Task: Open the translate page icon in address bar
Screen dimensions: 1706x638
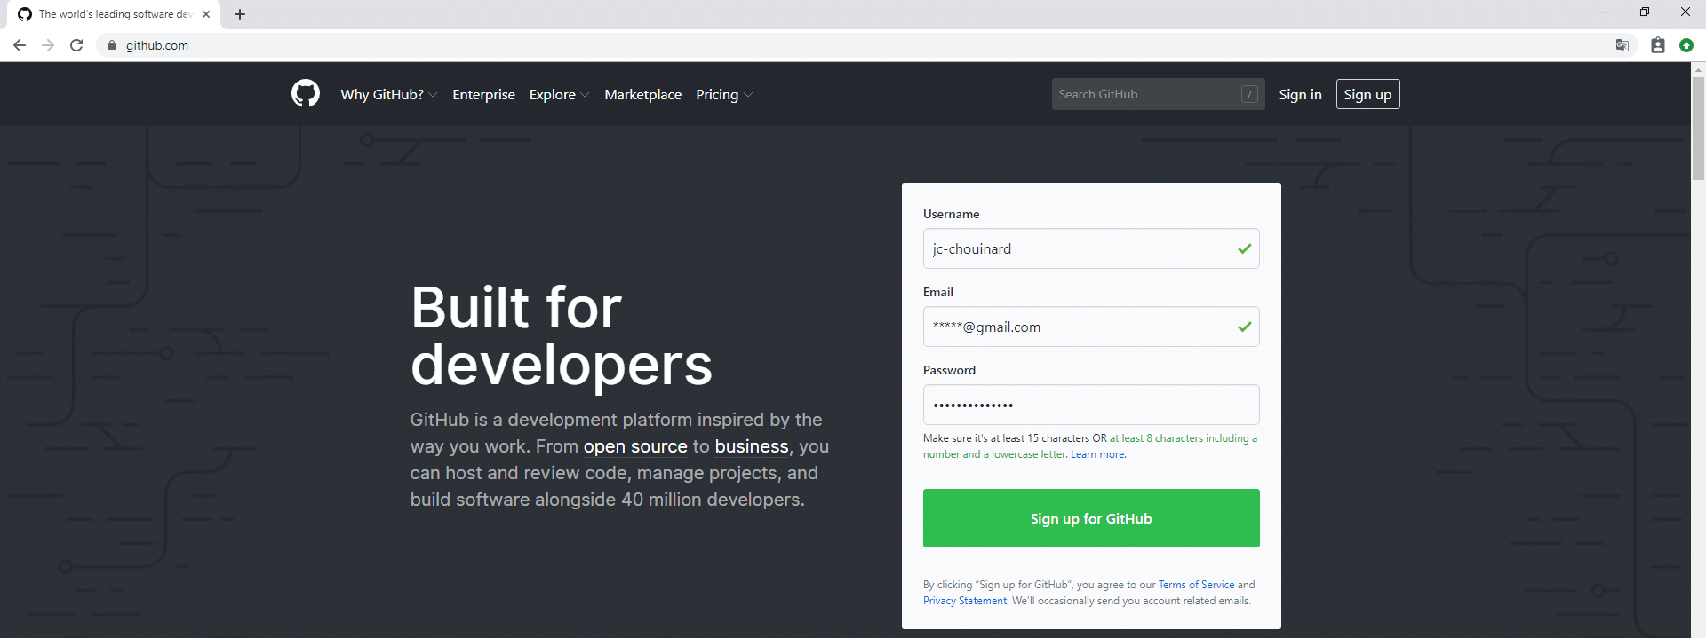Action: tap(1622, 45)
